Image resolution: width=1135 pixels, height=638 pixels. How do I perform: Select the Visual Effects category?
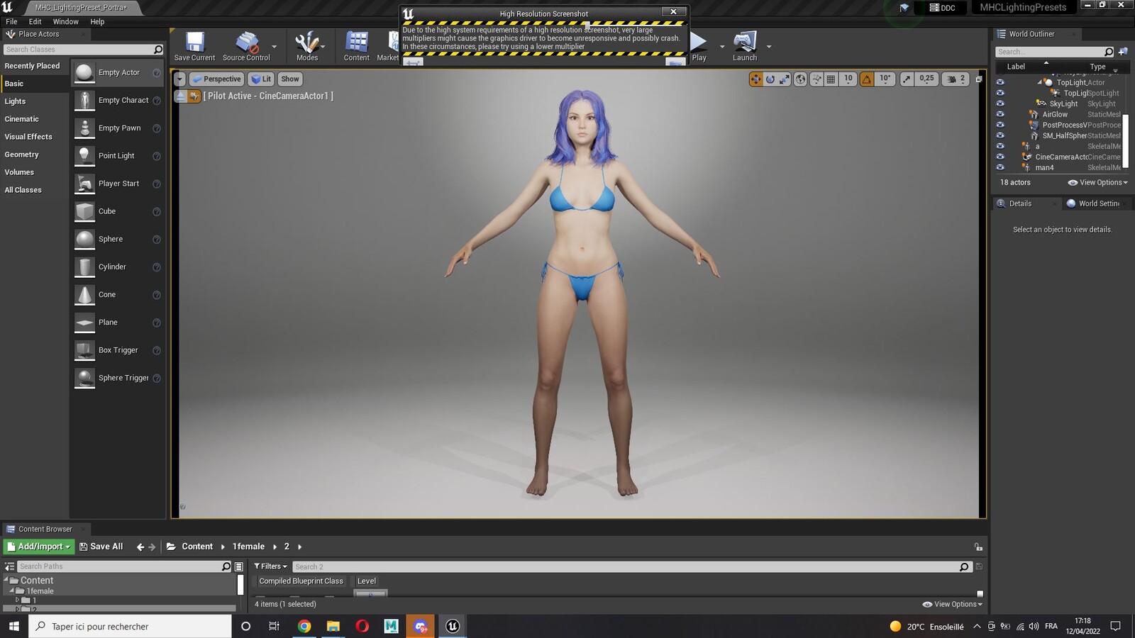click(x=28, y=137)
